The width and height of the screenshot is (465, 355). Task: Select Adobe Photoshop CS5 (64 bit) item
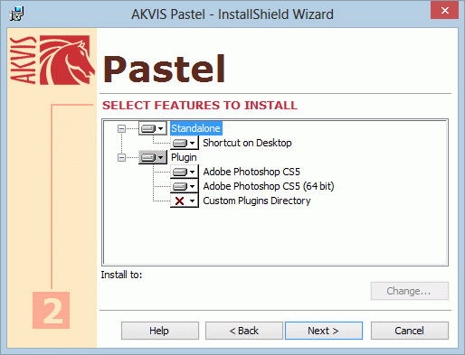[269, 186]
